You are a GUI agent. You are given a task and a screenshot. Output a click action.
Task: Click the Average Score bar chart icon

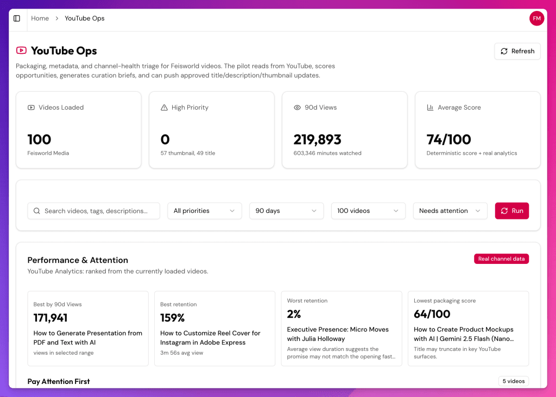click(x=430, y=108)
